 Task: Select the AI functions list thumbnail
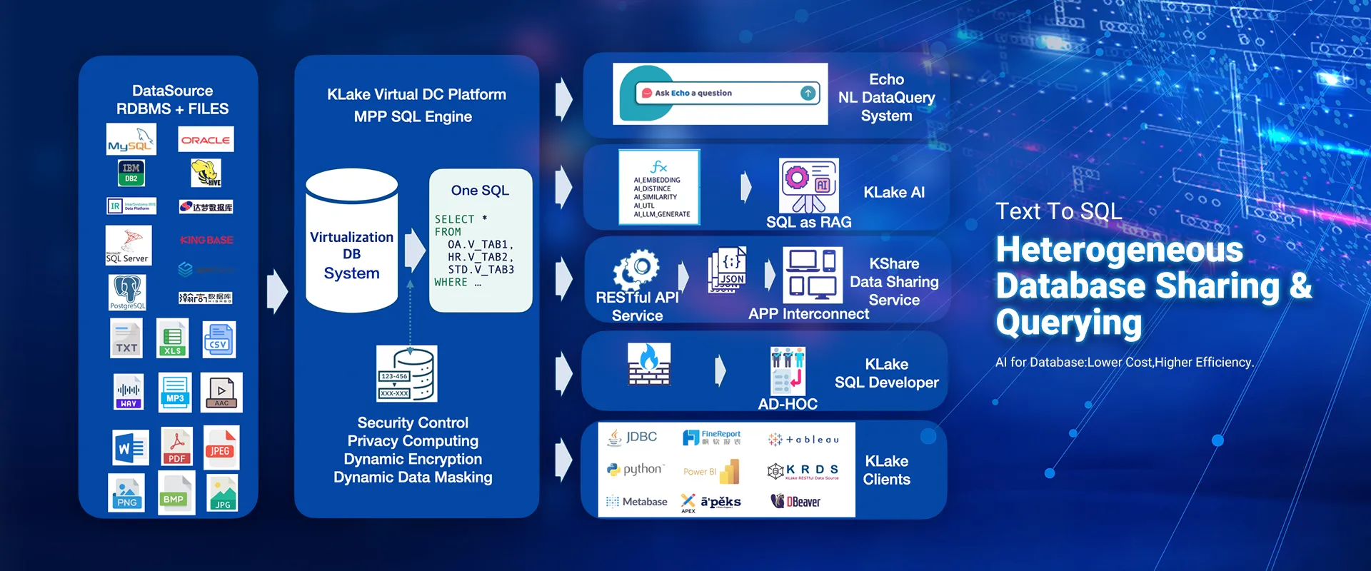tap(659, 188)
